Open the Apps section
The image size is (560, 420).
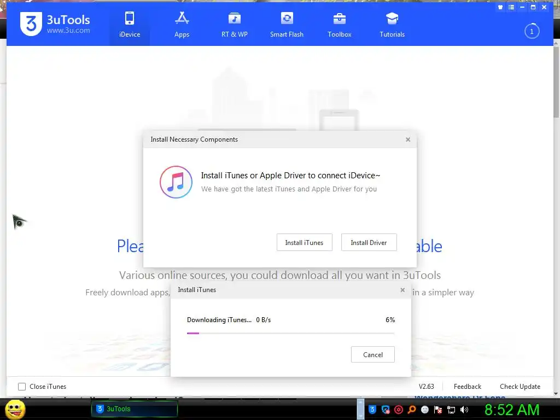coord(182,24)
